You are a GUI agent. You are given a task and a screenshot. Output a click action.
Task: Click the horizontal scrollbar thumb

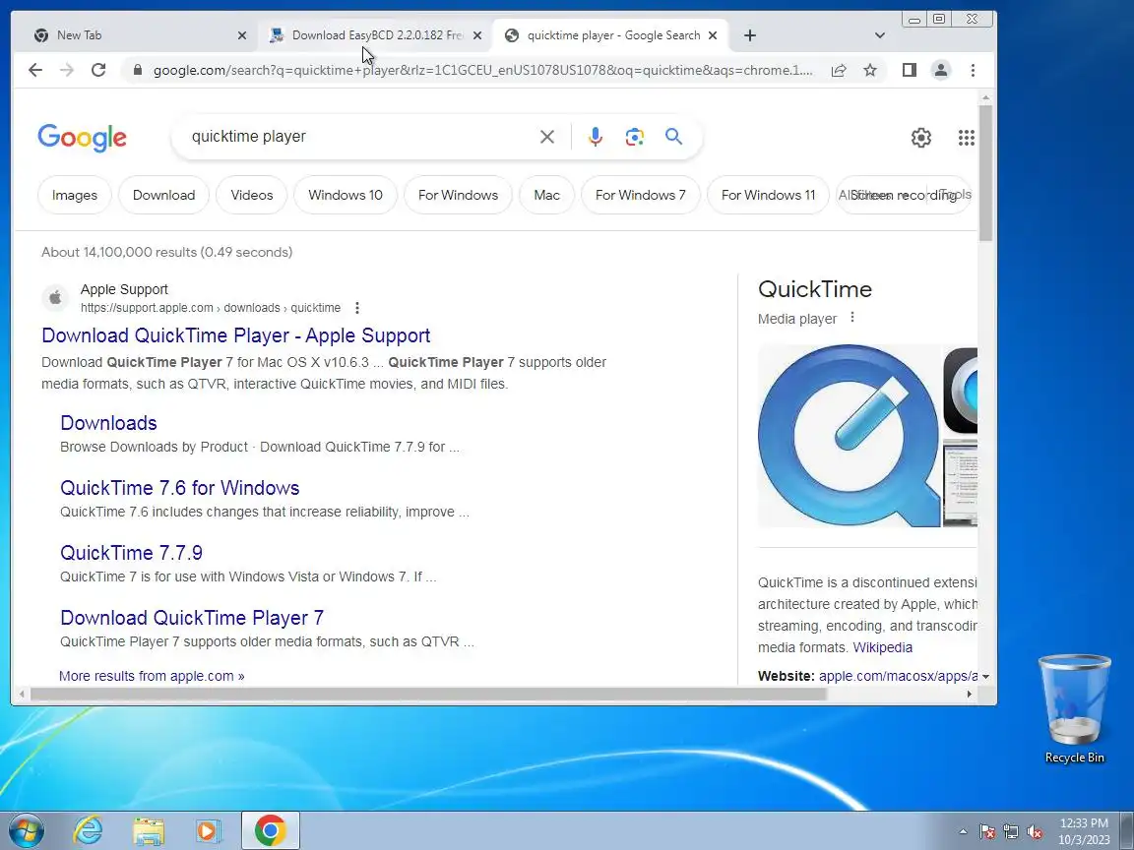tap(428, 695)
